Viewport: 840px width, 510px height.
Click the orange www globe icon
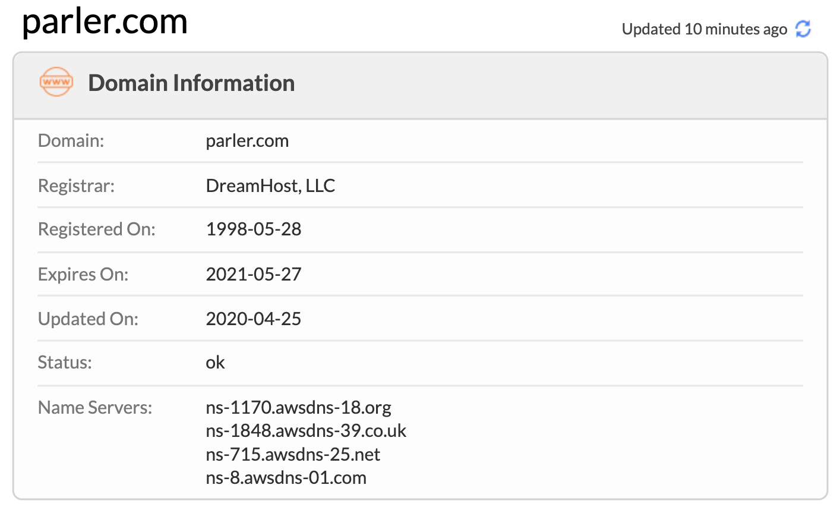[56, 82]
